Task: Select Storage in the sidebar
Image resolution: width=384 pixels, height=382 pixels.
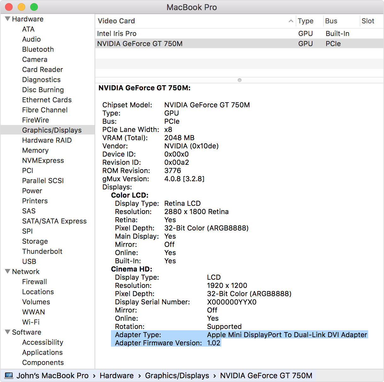Action: (35, 241)
